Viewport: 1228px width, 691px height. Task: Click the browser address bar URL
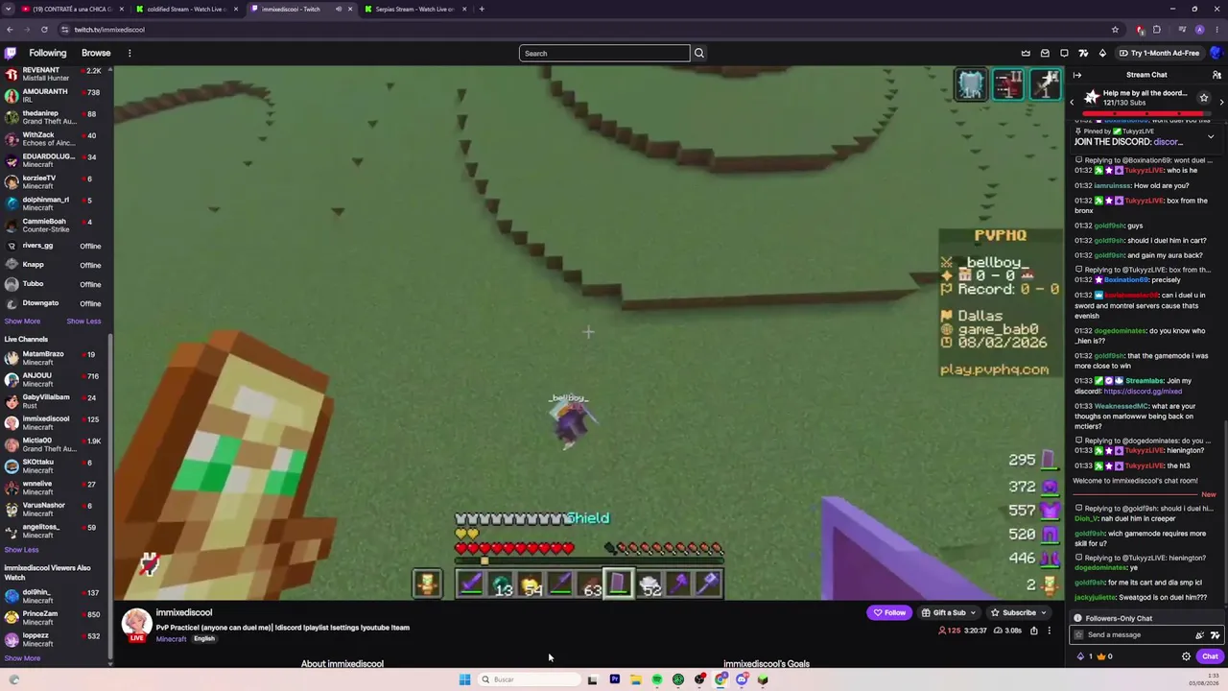coord(109,30)
